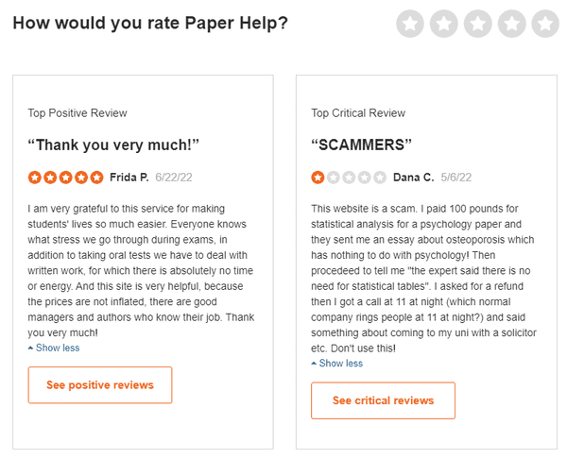This screenshot has width=567, height=459.
Task: Click the fifth orange star in Frida's review
Action: (97, 178)
